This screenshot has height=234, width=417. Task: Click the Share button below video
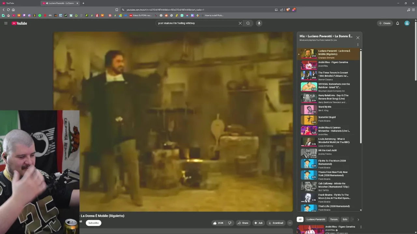243,223
